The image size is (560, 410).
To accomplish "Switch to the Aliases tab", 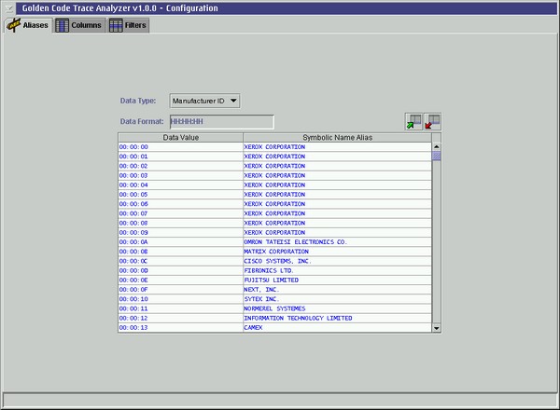I will [x=28, y=25].
